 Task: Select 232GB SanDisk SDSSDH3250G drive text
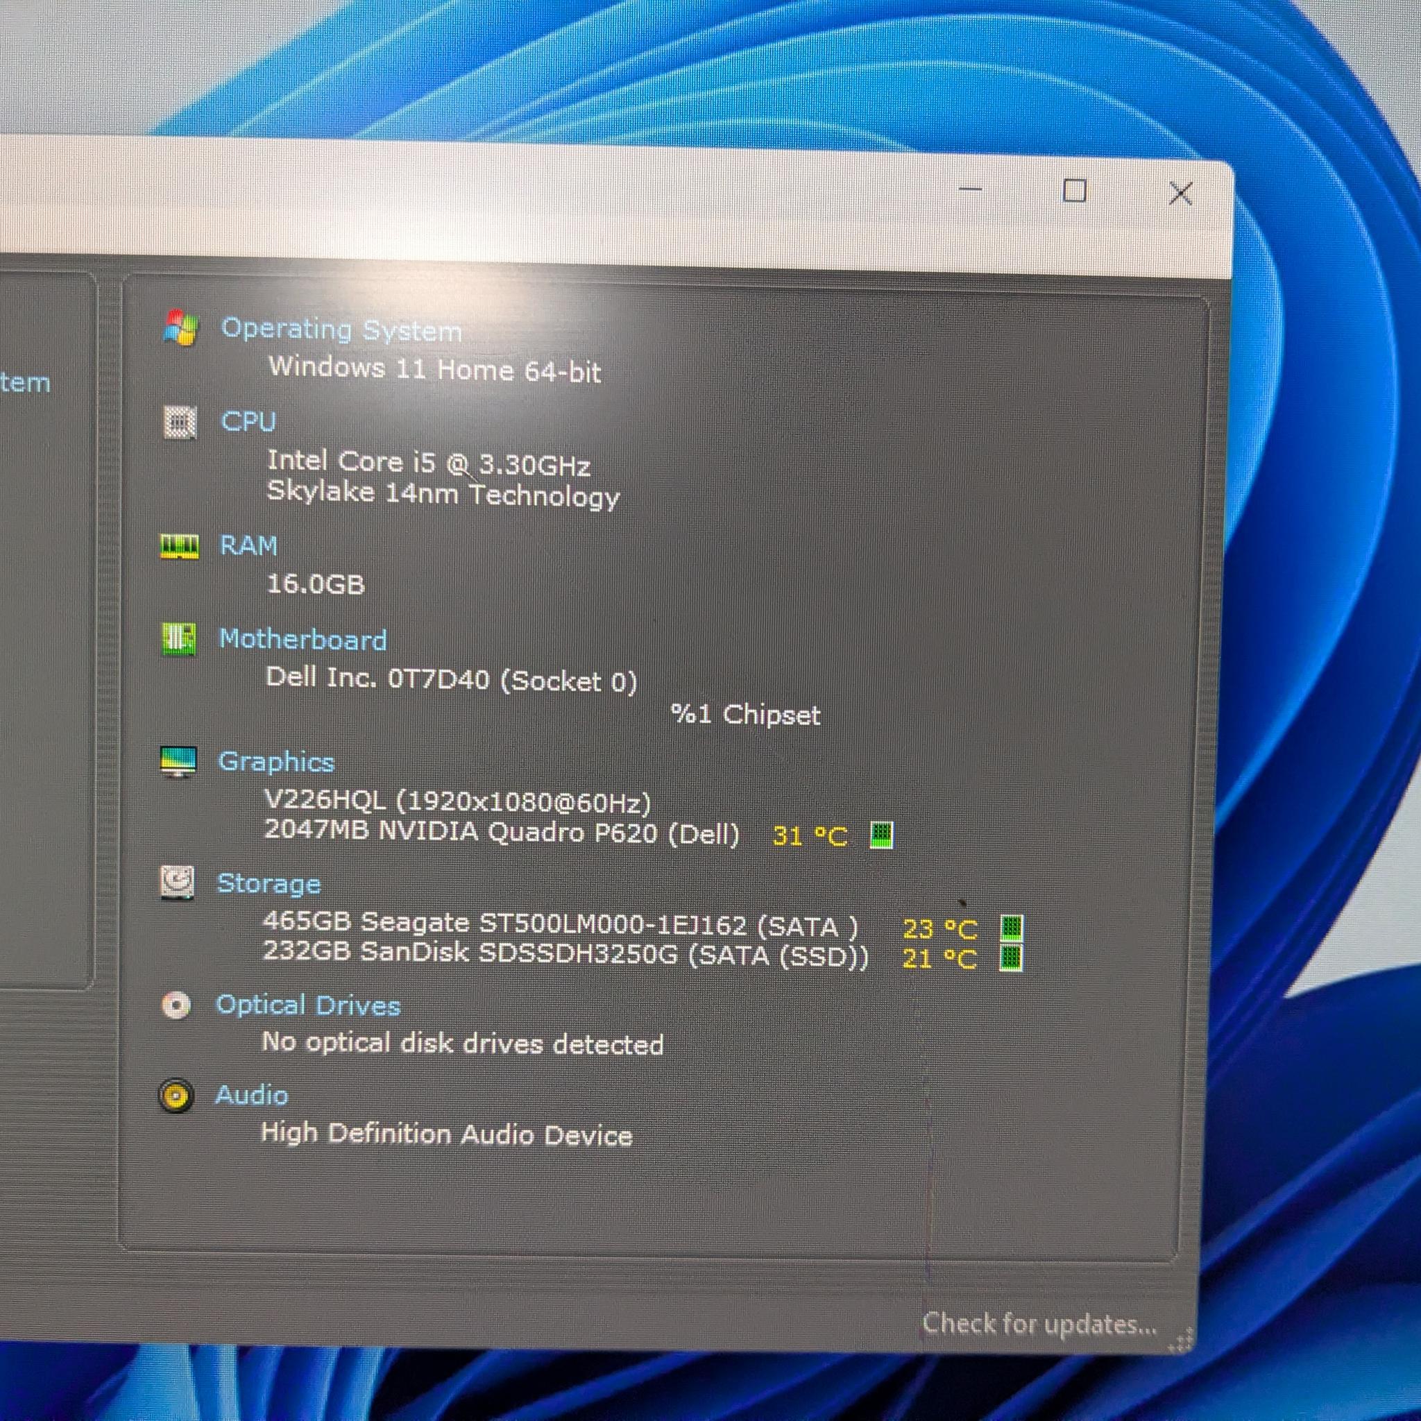(565, 954)
